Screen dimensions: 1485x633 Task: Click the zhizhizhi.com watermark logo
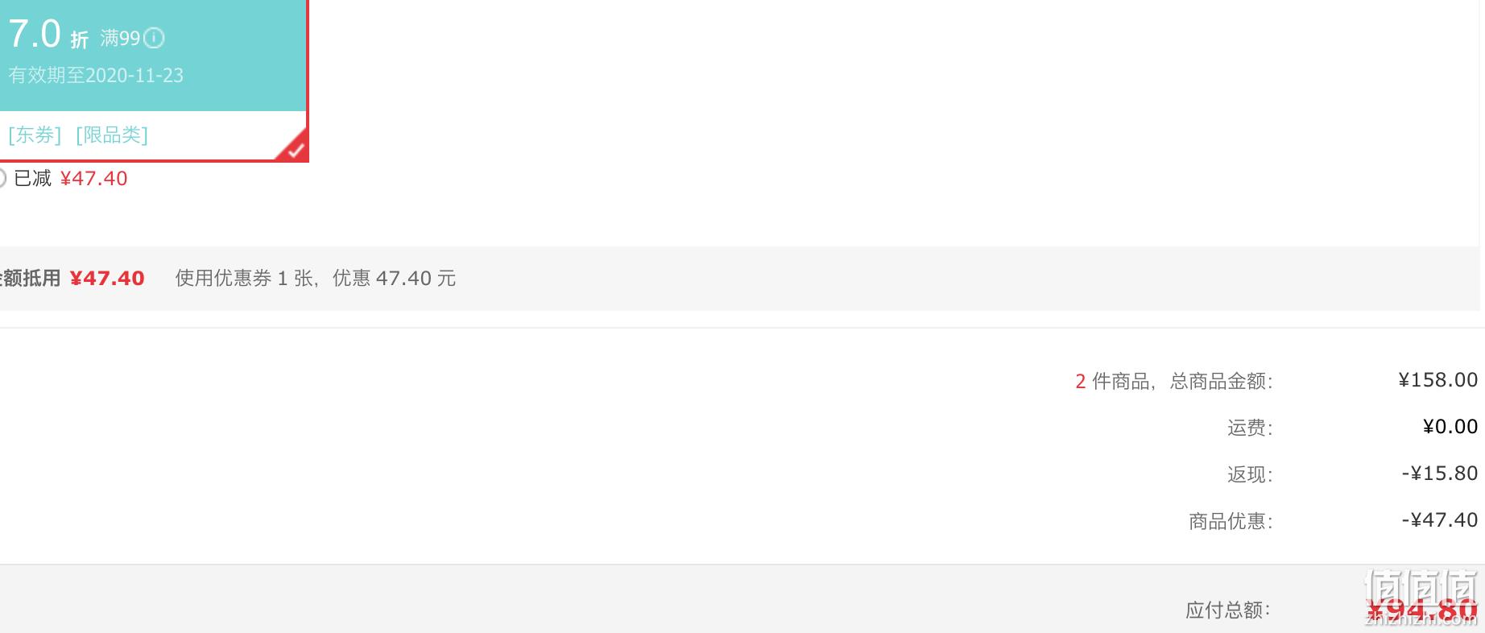(x=1421, y=598)
